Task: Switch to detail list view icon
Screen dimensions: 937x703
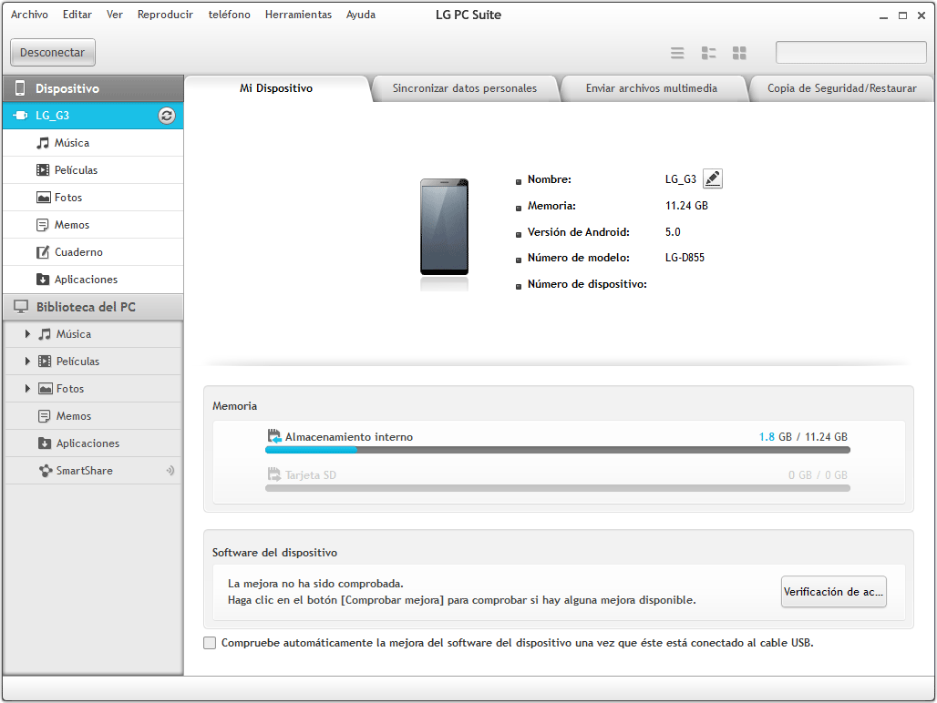Action: (708, 53)
